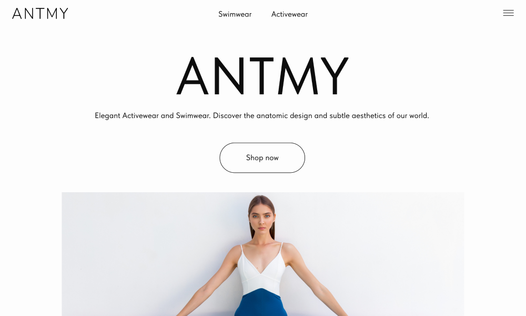Image resolution: width=526 pixels, height=316 pixels.
Task: Click the word Swimwear inside the tagline
Action: [193, 116]
